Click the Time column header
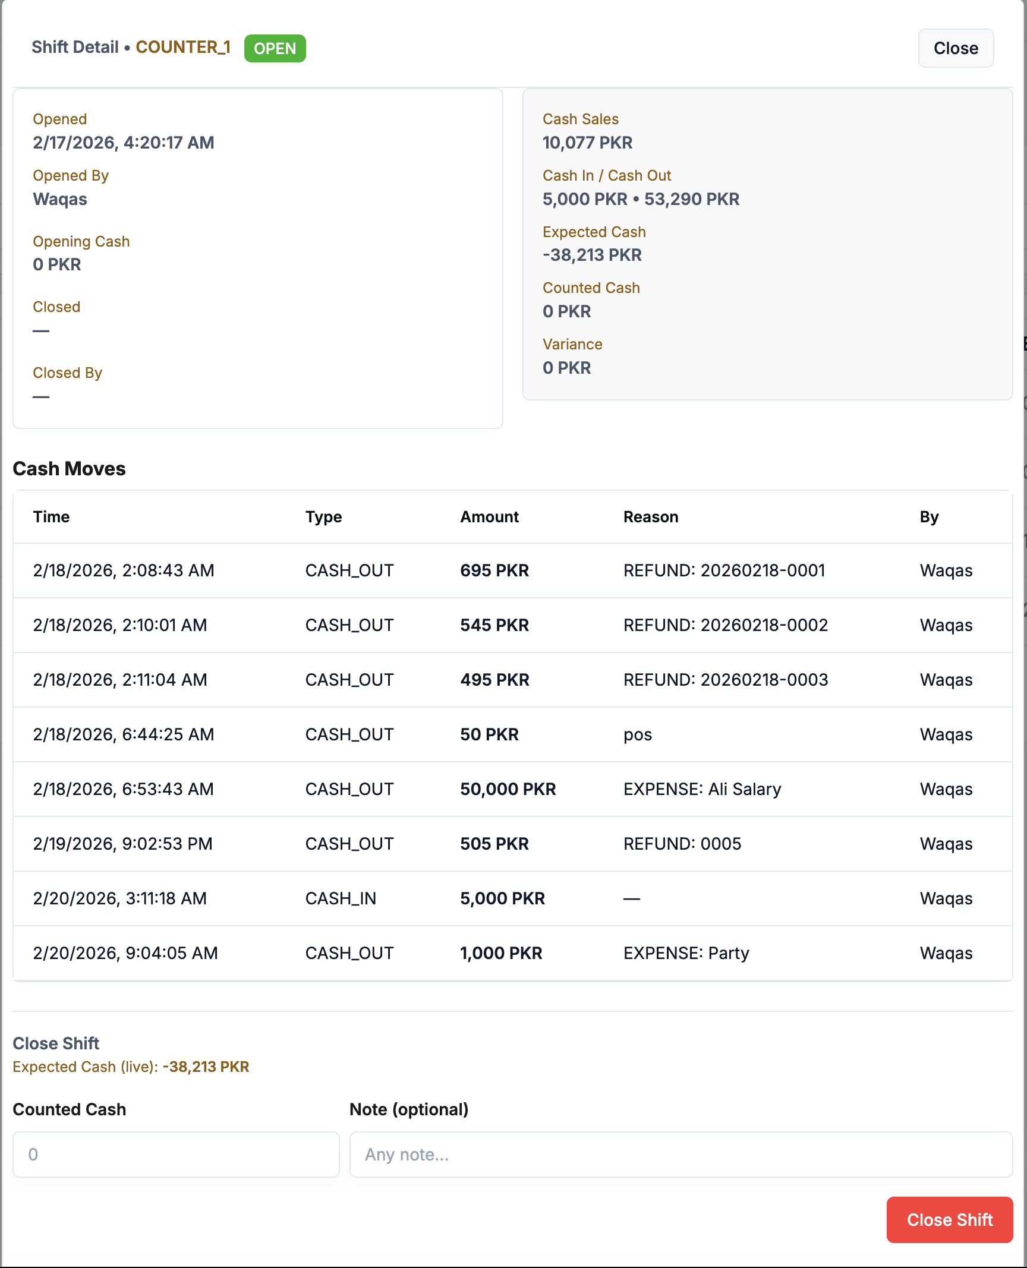This screenshot has height=1268, width=1027. click(51, 517)
